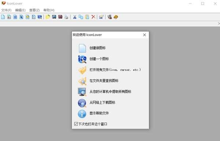Click the copy toolbar icon

[81, 17]
